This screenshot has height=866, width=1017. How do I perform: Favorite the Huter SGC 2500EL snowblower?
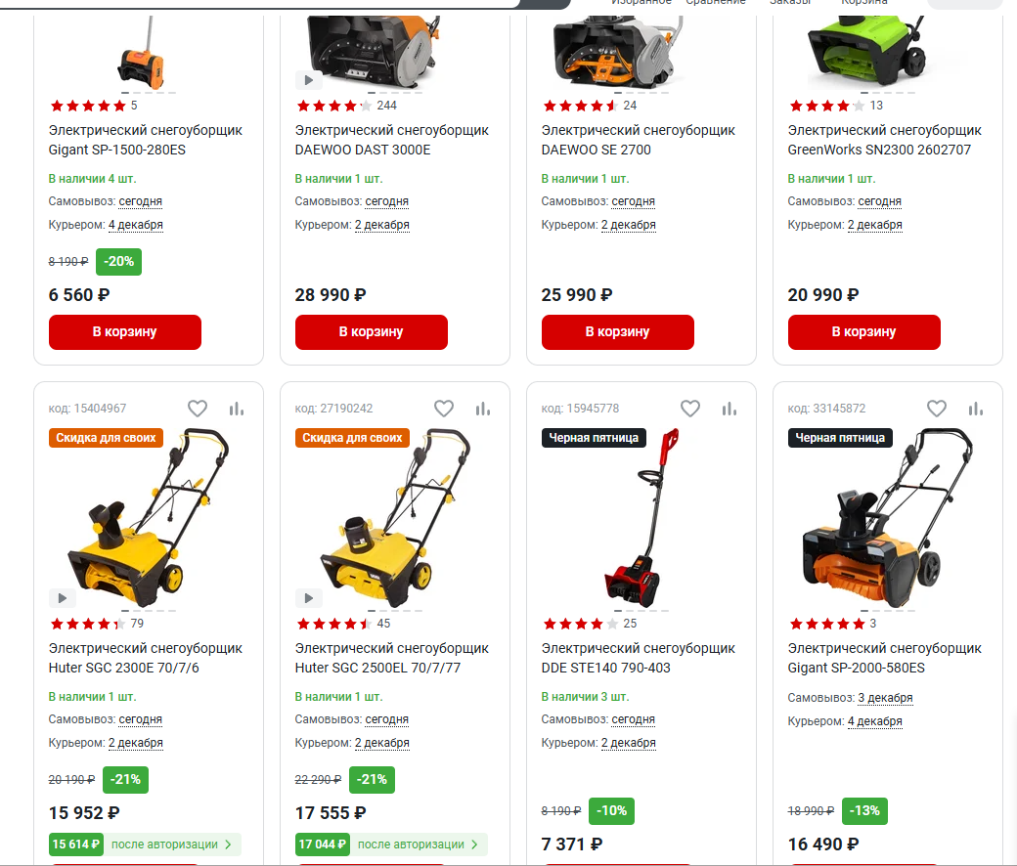[444, 409]
